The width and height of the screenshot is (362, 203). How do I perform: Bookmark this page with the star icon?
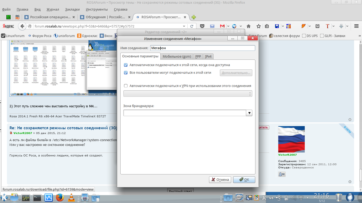258,26
